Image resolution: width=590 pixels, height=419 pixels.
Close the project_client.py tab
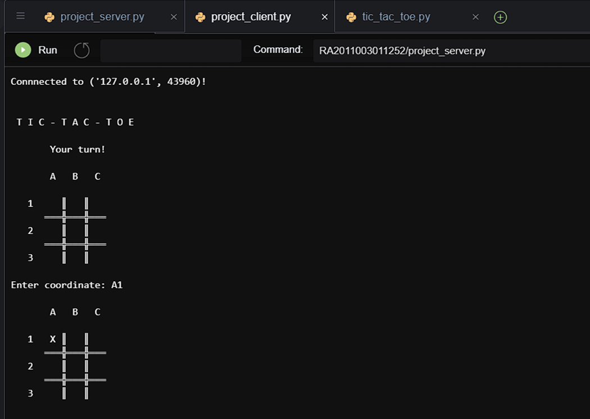pyautogui.click(x=325, y=17)
